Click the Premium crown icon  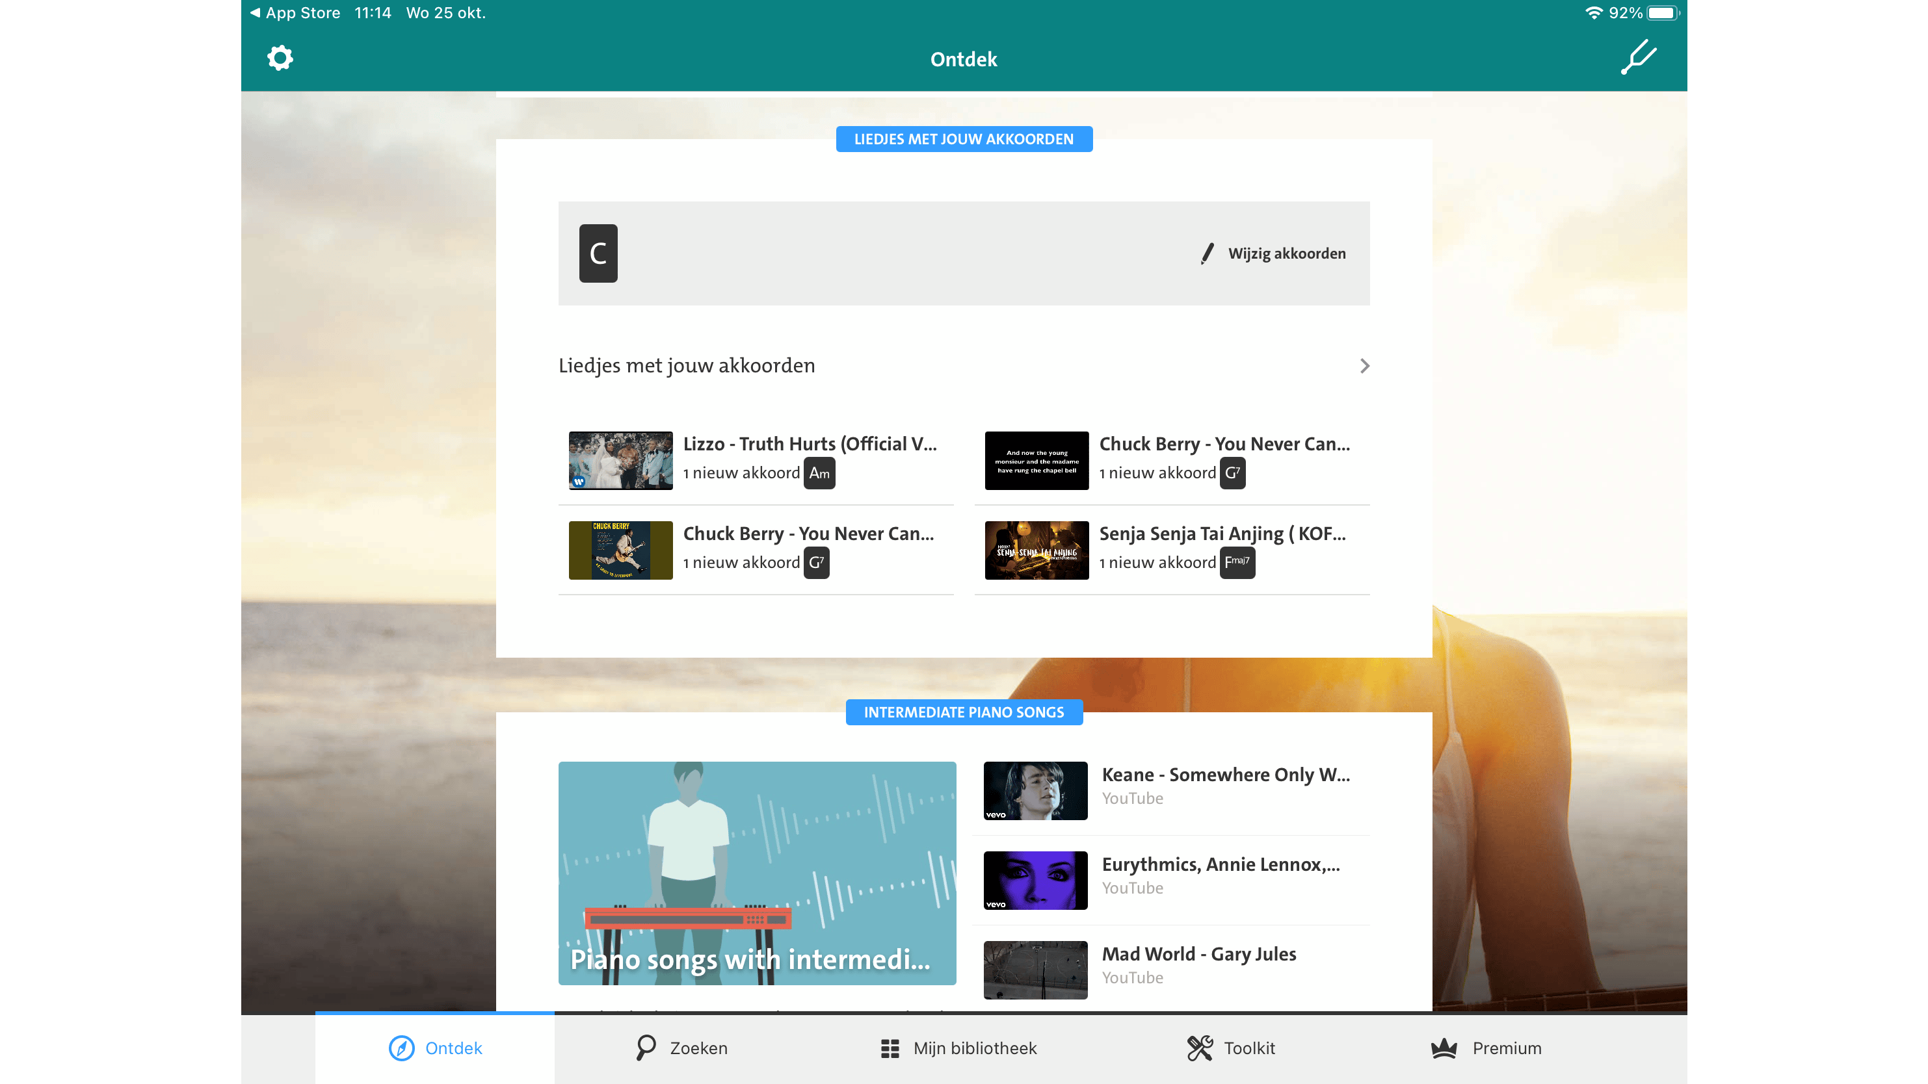1444,1048
